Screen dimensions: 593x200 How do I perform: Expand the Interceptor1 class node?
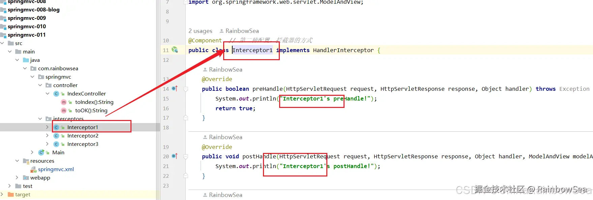47,127
